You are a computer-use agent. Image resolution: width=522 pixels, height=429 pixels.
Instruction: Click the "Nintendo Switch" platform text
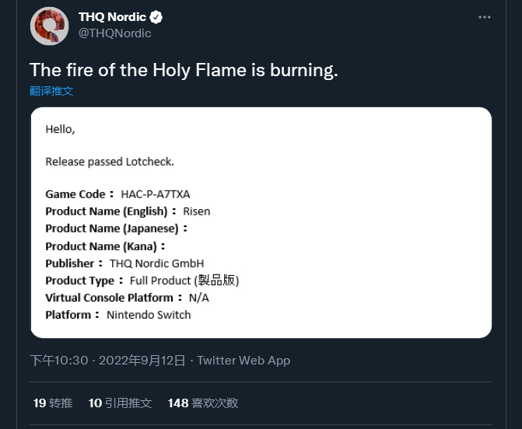[149, 315]
